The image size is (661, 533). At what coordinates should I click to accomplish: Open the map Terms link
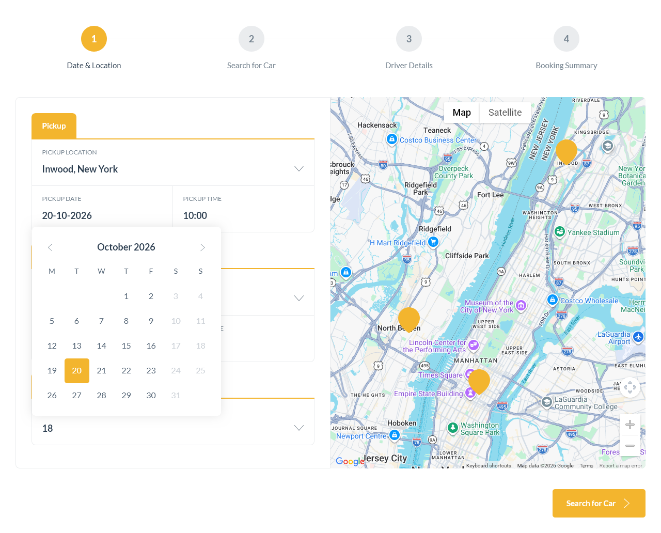(586, 466)
